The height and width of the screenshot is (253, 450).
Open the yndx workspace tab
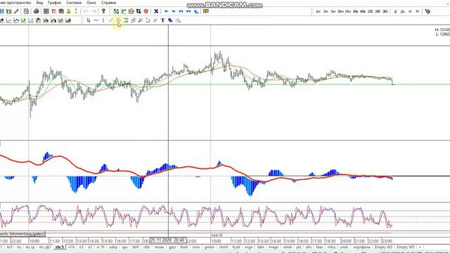[x=344, y=247]
